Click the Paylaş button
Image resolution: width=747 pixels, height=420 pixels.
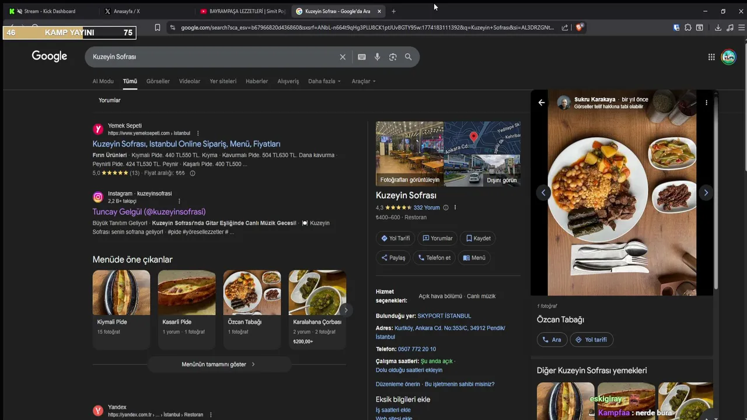coord(393,258)
